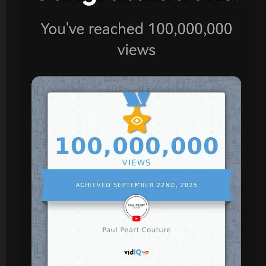Click the red YouTube play badge
266x266 pixels.
pos(136,218)
